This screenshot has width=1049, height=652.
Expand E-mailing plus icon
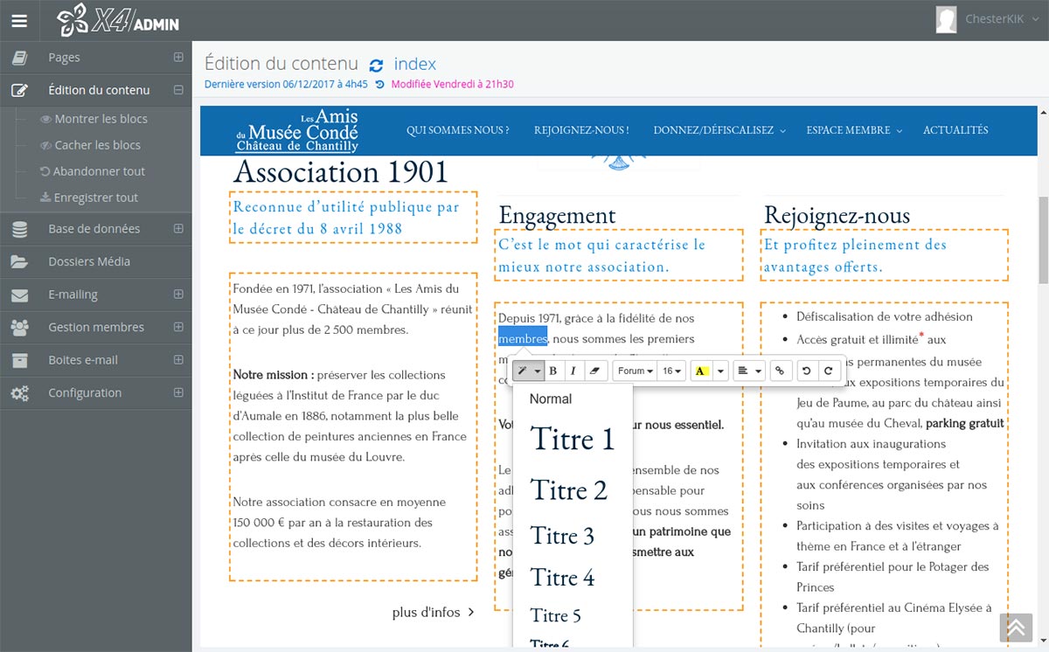178,295
